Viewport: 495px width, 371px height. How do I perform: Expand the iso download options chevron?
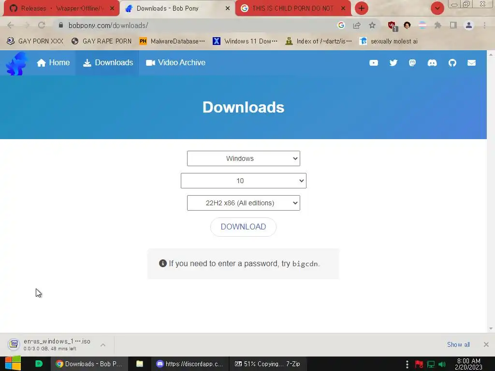click(103, 345)
